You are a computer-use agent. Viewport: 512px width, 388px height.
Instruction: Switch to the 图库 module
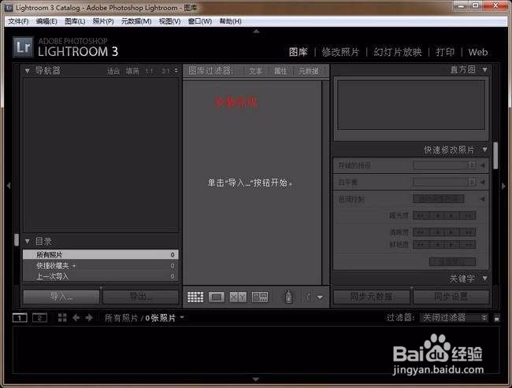(x=298, y=52)
